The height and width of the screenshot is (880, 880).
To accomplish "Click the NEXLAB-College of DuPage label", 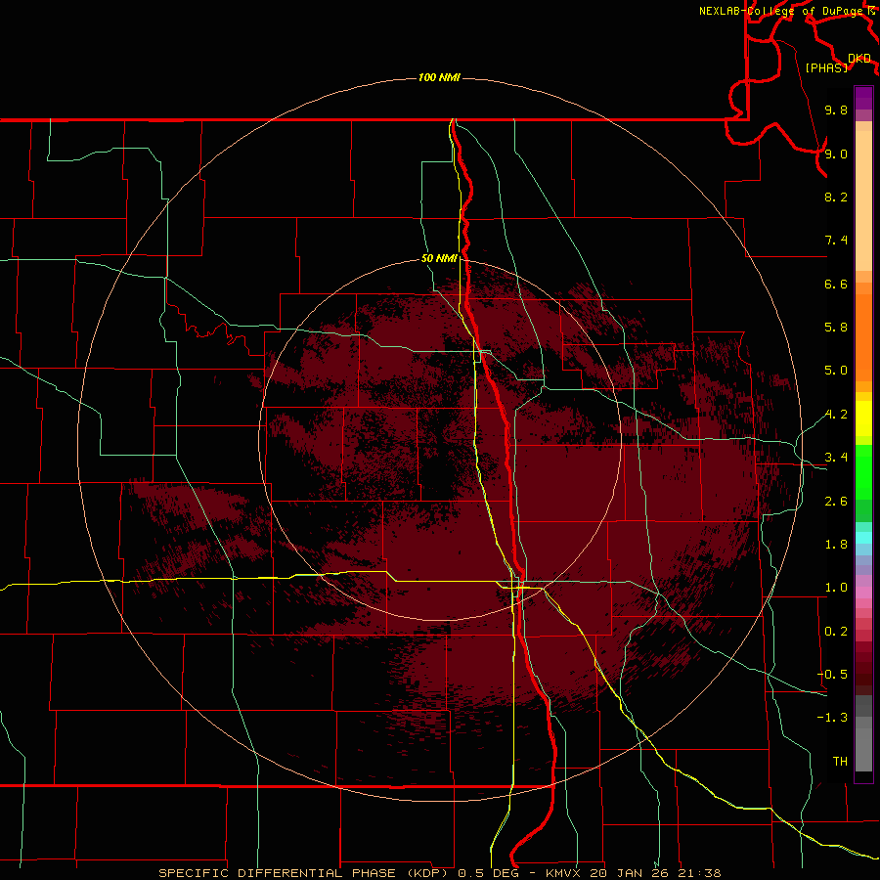I will (782, 11).
